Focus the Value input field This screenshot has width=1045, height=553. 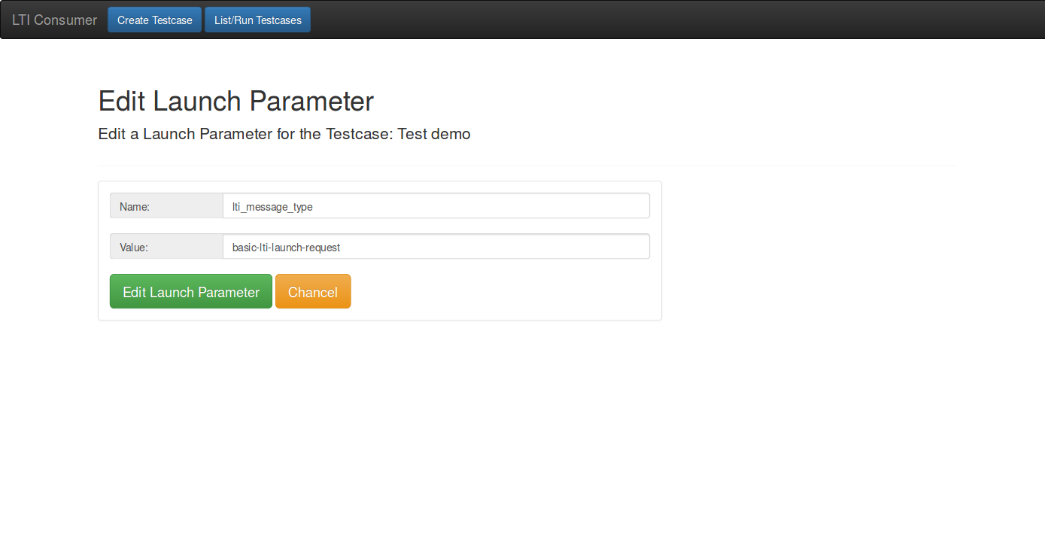click(x=436, y=247)
